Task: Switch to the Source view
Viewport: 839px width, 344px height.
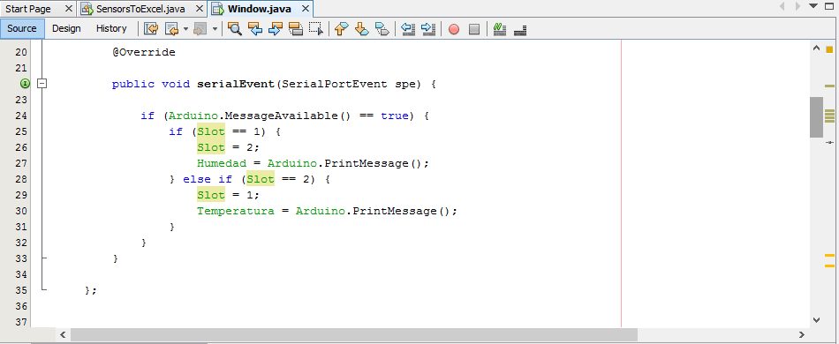Action: tap(22, 28)
